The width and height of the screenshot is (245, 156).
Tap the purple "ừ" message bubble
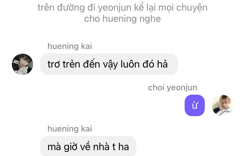click(x=195, y=105)
